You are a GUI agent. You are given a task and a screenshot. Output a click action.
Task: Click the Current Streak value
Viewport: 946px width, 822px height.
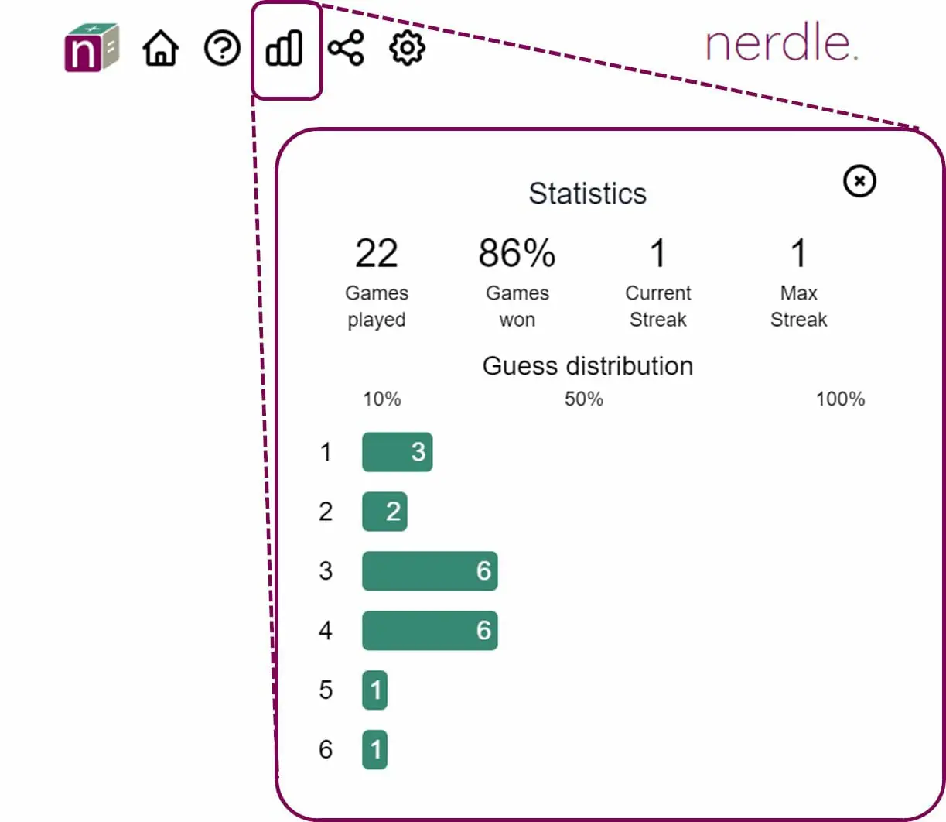click(657, 254)
